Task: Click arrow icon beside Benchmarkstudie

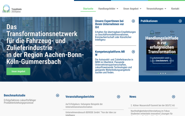Action: pyautogui.click(x=58, y=95)
